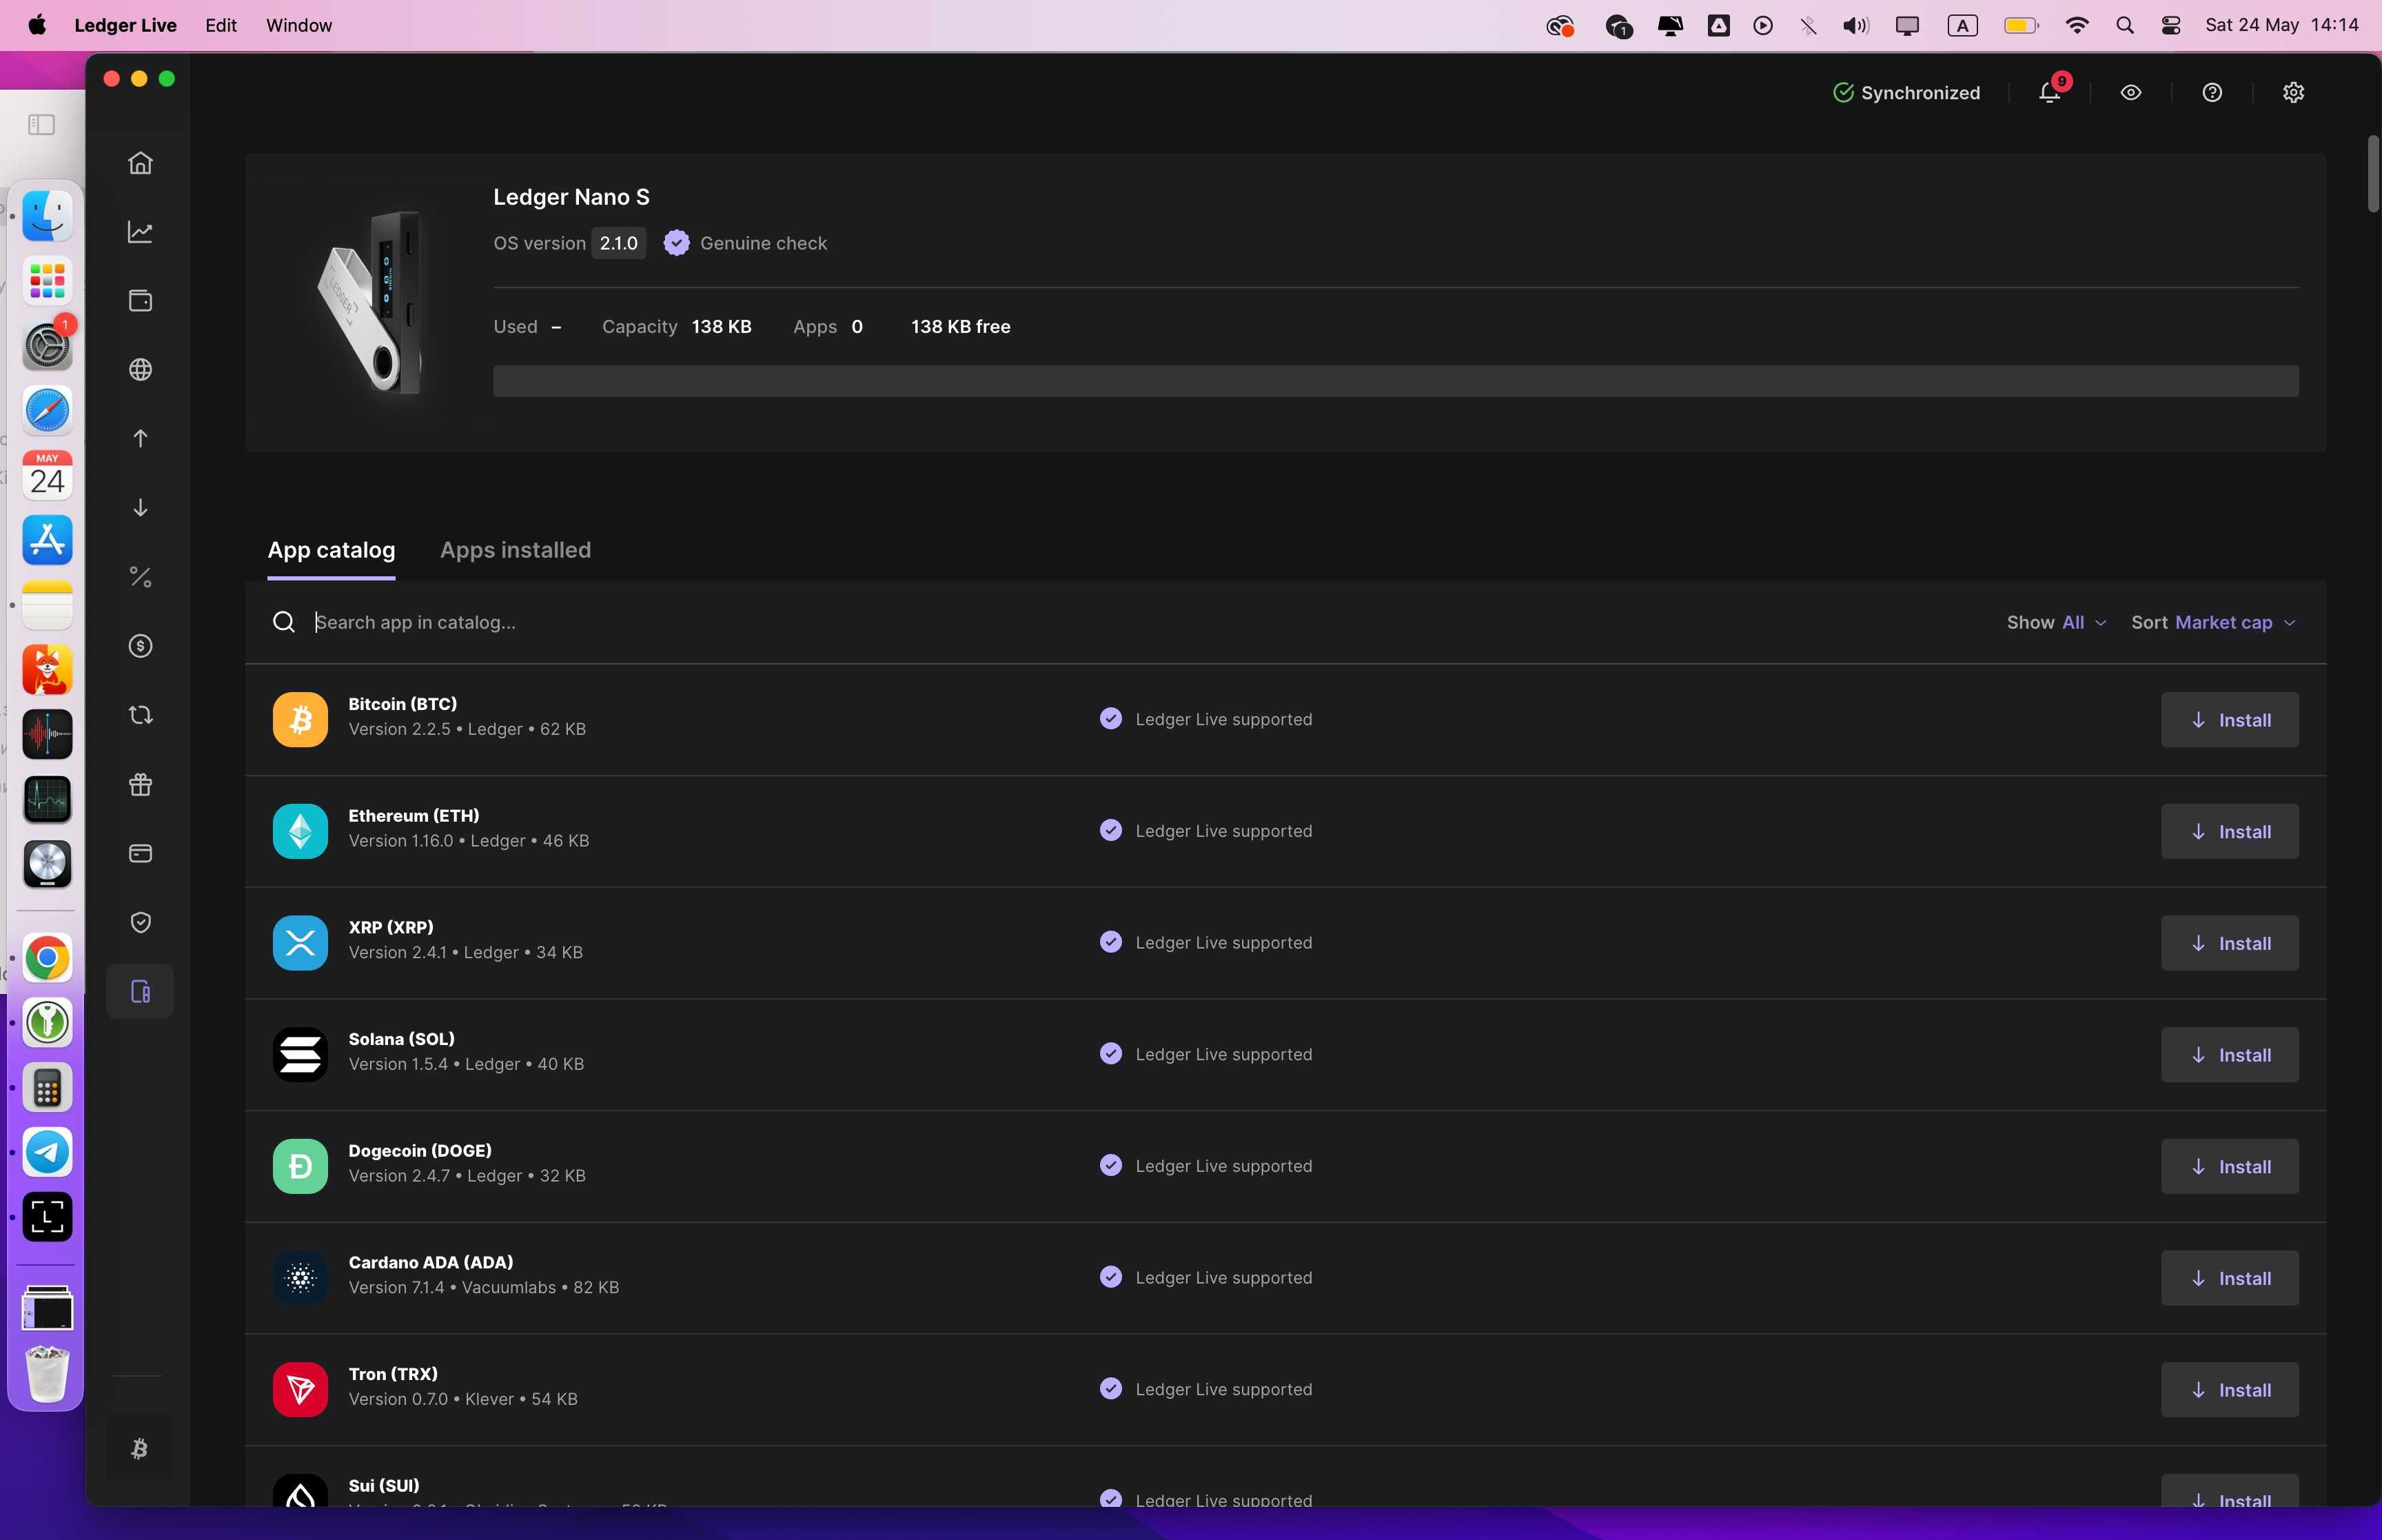Image resolution: width=2382 pixels, height=1540 pixels.
Task: Click the catalog vertical scrollbar
Action: 2373,173
